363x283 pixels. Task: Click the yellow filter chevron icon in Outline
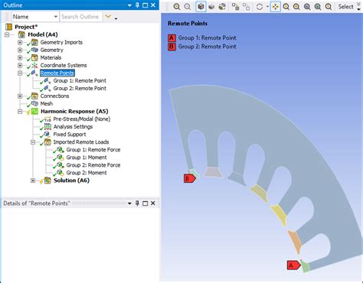tap(108, 17)
